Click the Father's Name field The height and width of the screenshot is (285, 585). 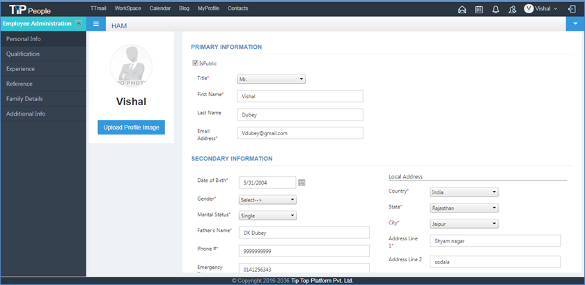tap(304, 232)
